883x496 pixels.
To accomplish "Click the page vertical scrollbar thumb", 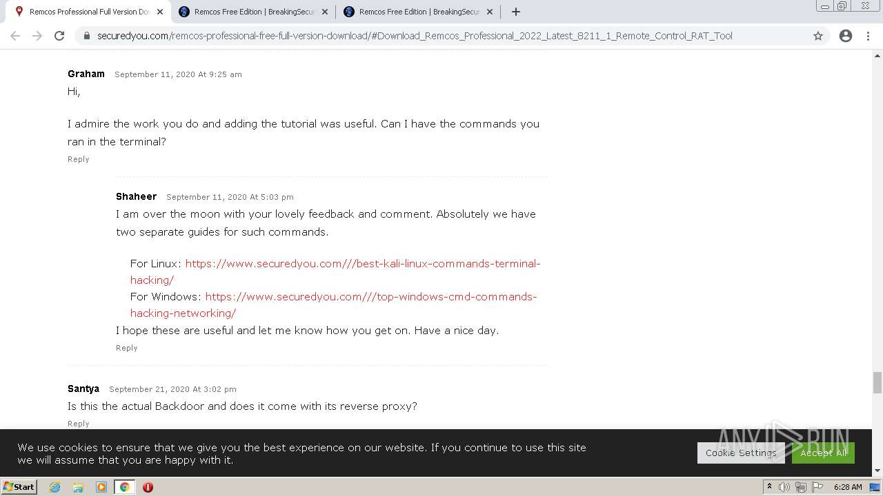I will [x=877, y=382].
